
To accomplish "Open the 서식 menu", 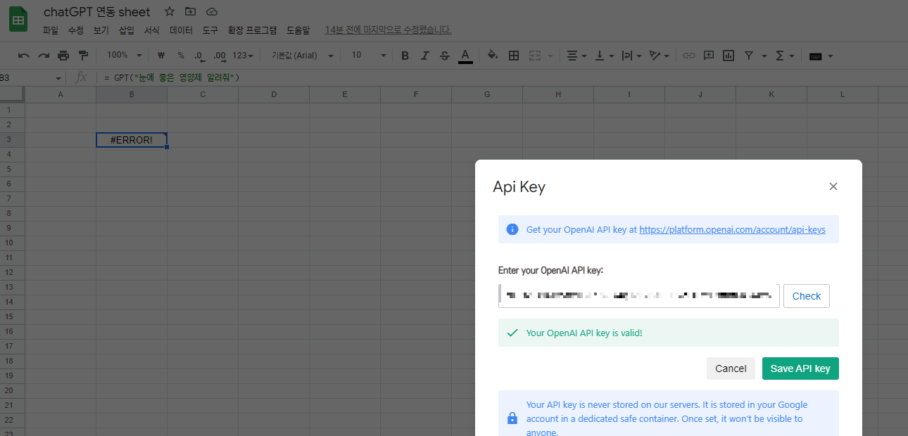I will [x=152, y=30].
